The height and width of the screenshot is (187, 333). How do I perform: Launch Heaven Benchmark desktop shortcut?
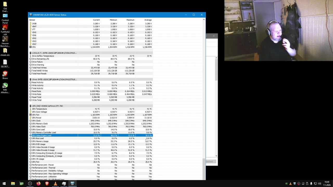point(5,42)
